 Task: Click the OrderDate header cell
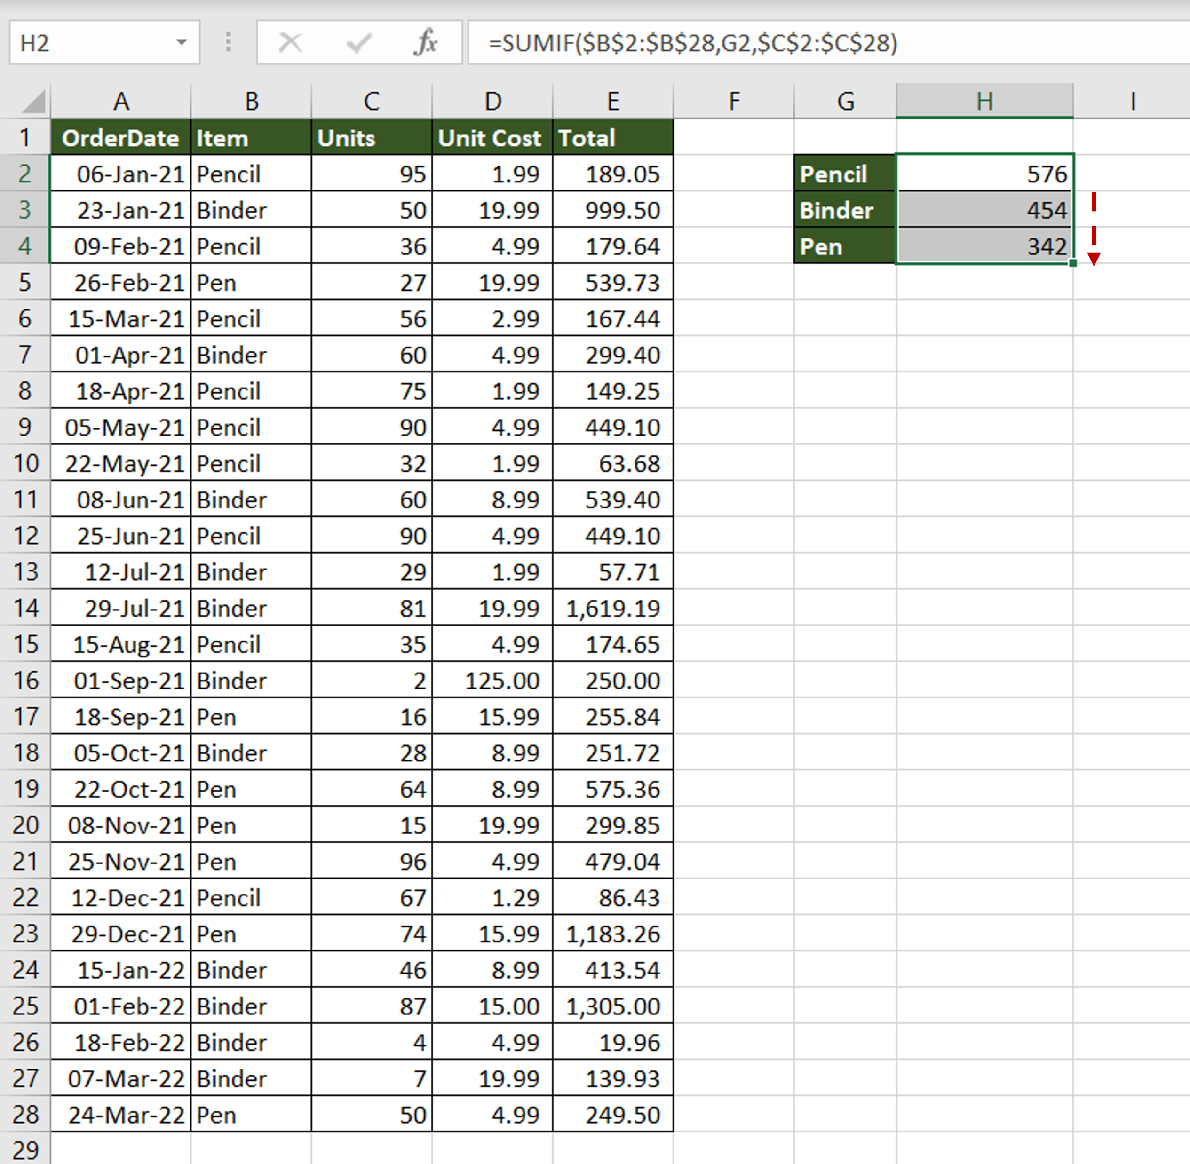(x=120, y=137)
